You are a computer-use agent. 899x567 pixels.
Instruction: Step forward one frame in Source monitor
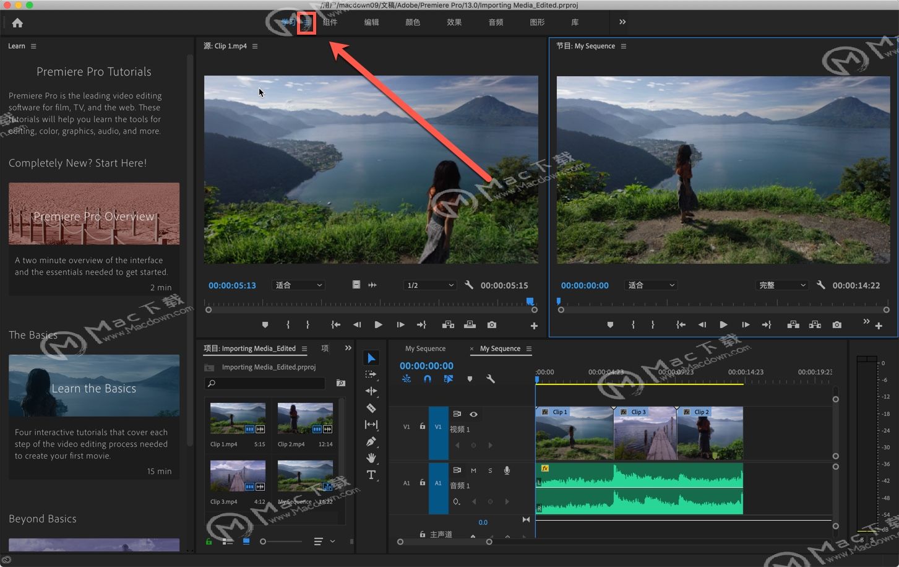[x=400, y=325]
